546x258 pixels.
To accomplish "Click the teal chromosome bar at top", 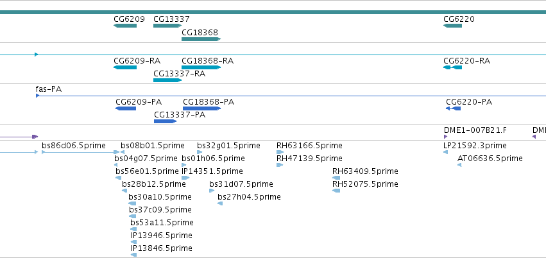I will click(x=273, y=12).
